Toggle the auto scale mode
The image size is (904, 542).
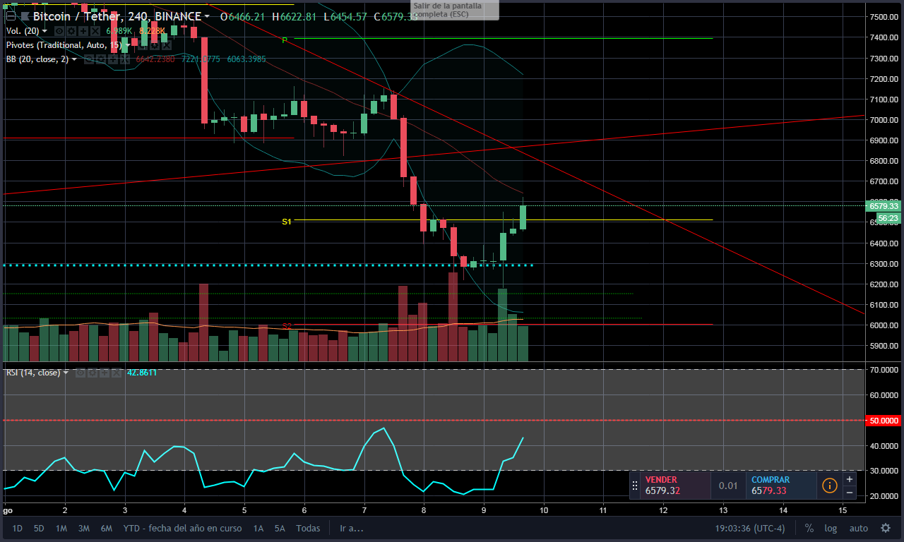pyautogui.click(x=859, y=528)
